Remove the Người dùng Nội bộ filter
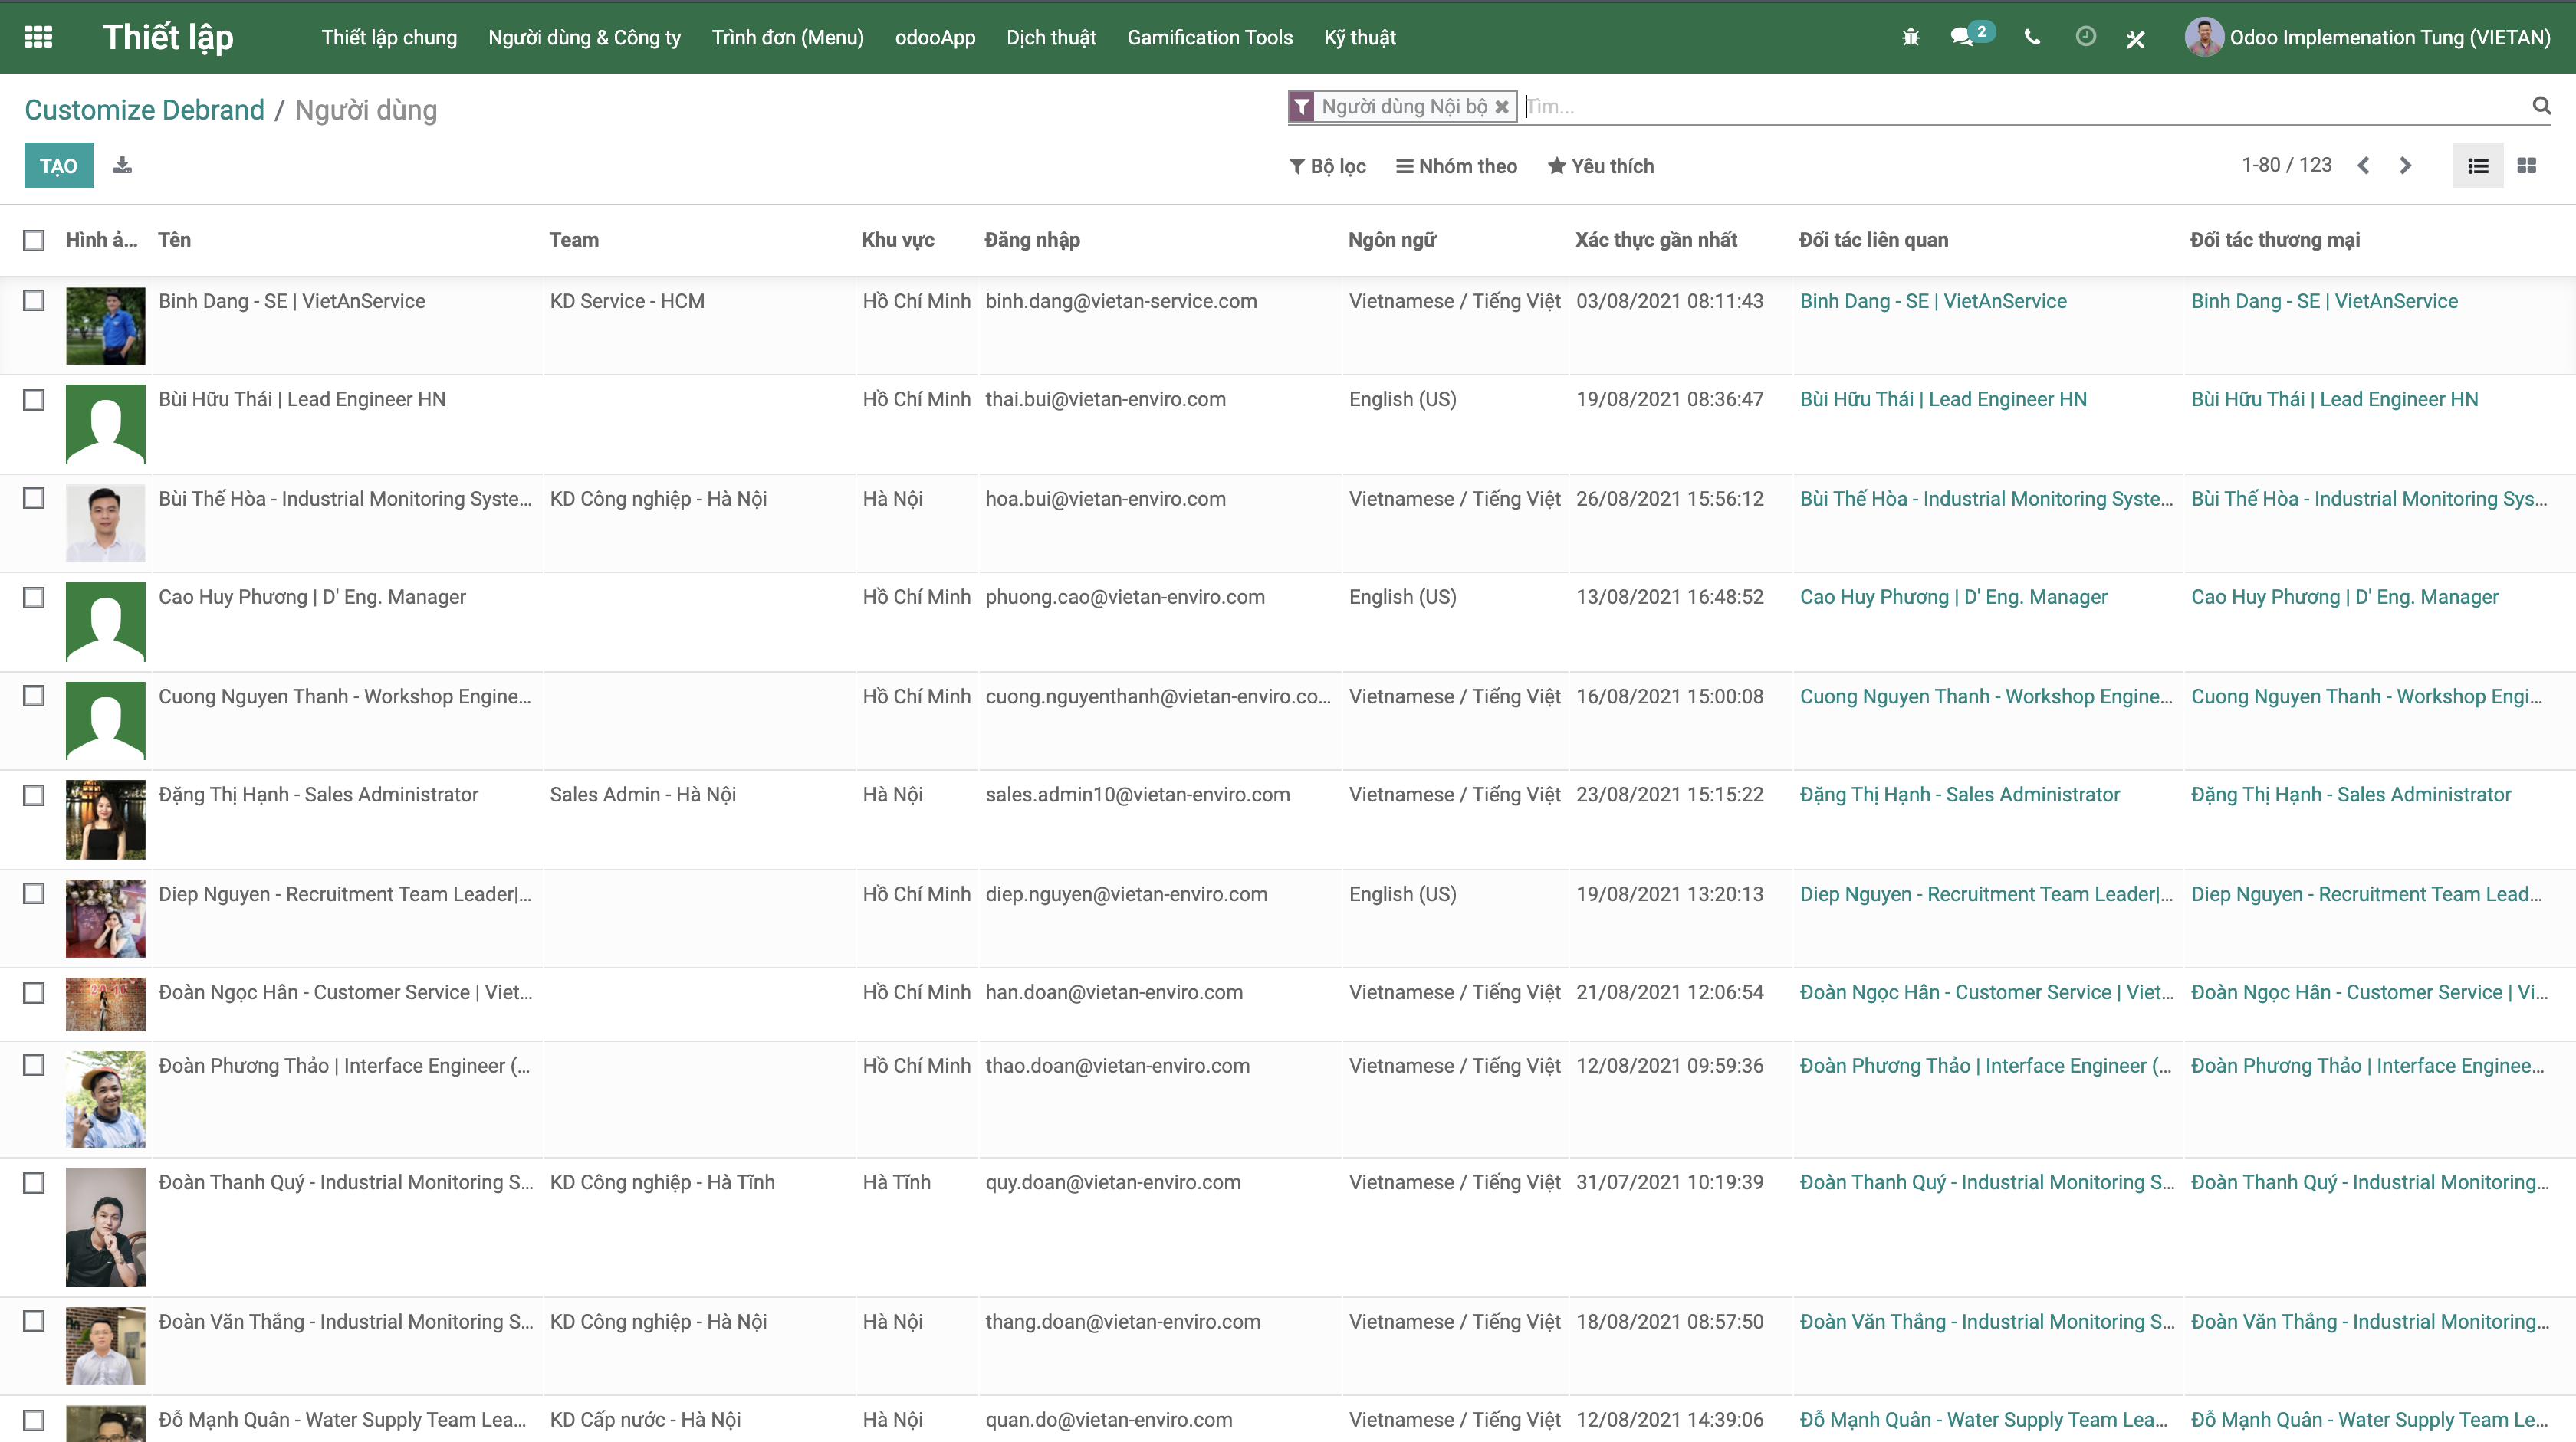This screenshot has height=1442, width=2576. coord(1503,106)
